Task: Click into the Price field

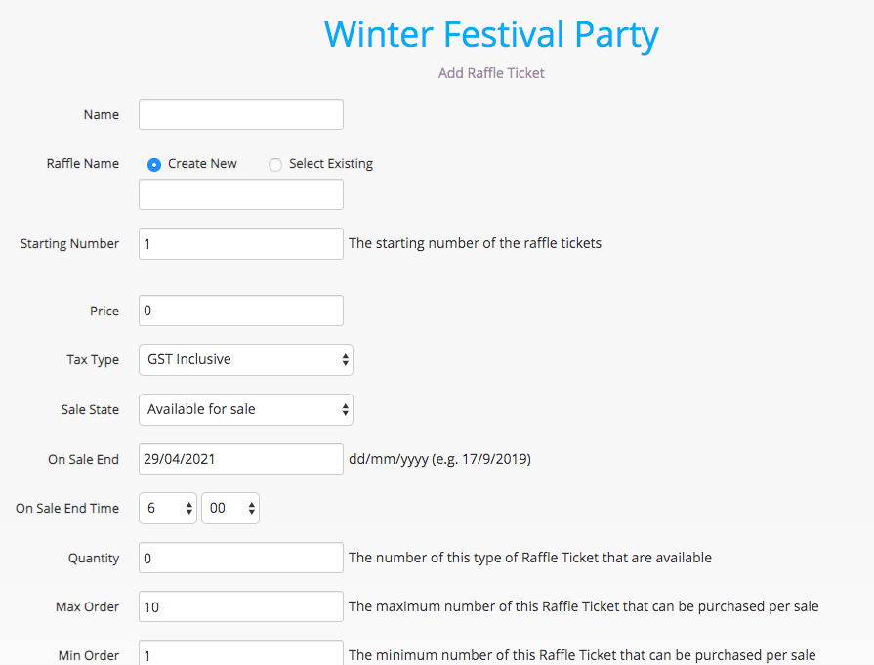Action: [x=241, y=311]
